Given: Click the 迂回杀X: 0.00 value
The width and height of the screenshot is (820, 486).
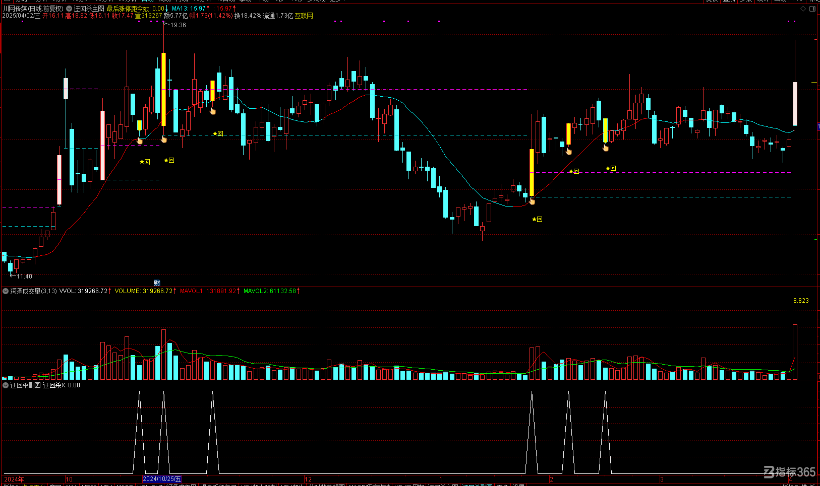Looking at the screenshot, I should 62,385.
